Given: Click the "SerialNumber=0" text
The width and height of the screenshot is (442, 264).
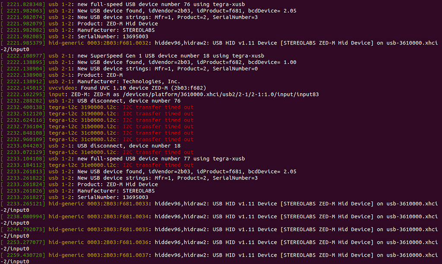Looking at the screenshot, I should [235, 69].
